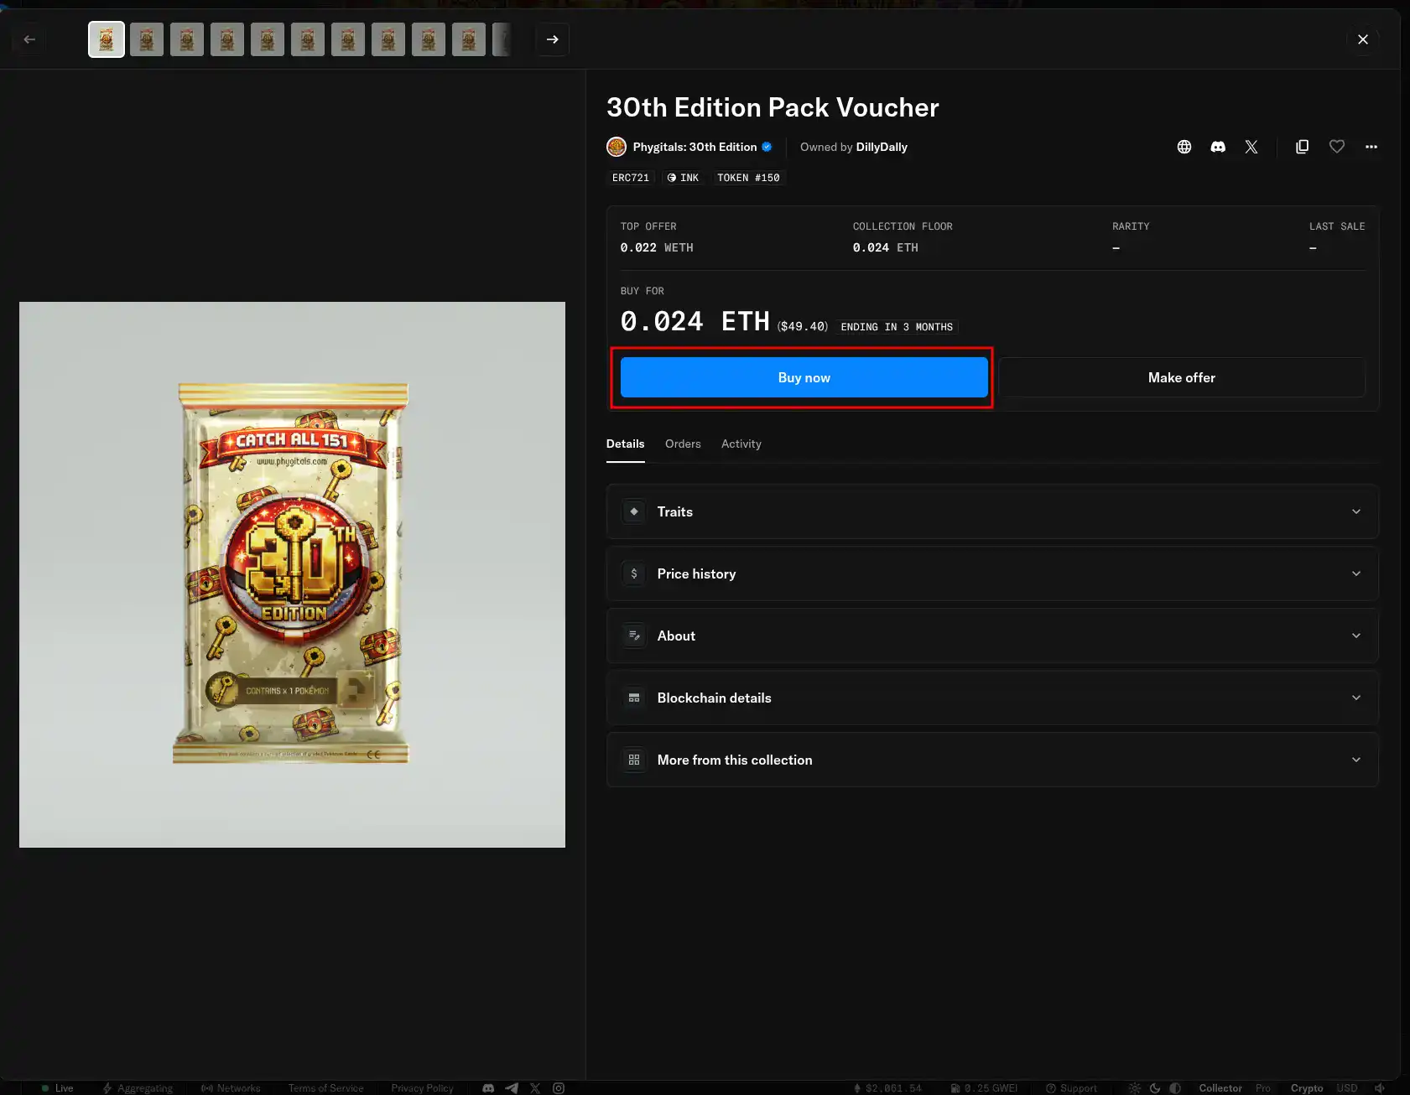Click the Buy now button

click(804, 377)
